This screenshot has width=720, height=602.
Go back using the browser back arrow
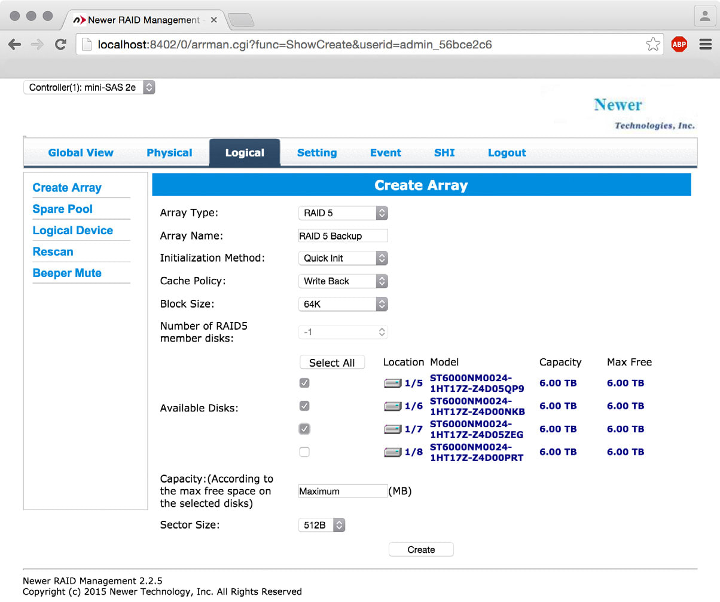coord(15,44)
